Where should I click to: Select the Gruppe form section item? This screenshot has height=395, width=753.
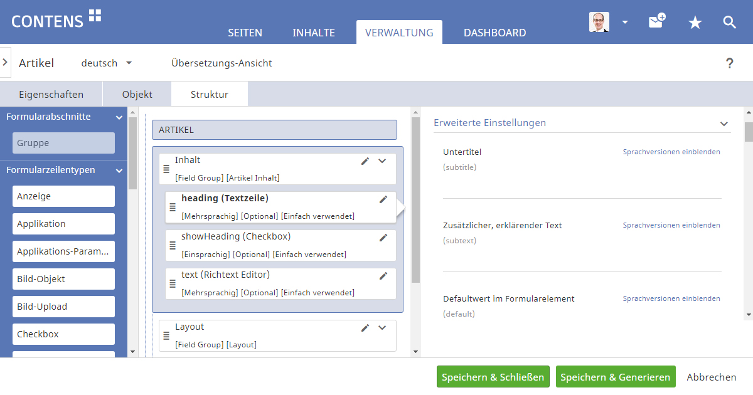63,143
